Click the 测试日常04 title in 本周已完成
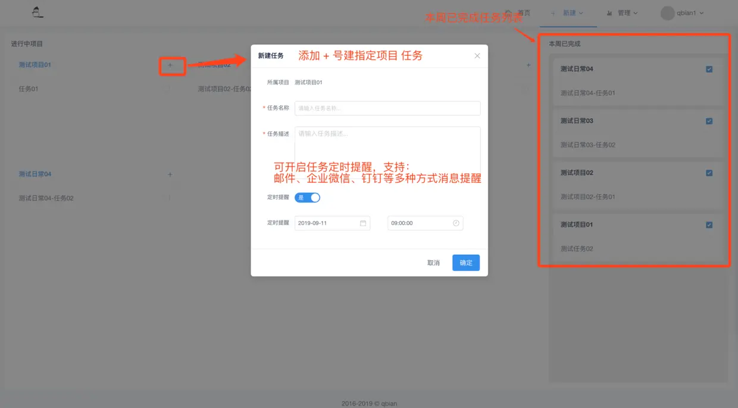The width and height of the screenshot is (738, 408). pos(577,69)
